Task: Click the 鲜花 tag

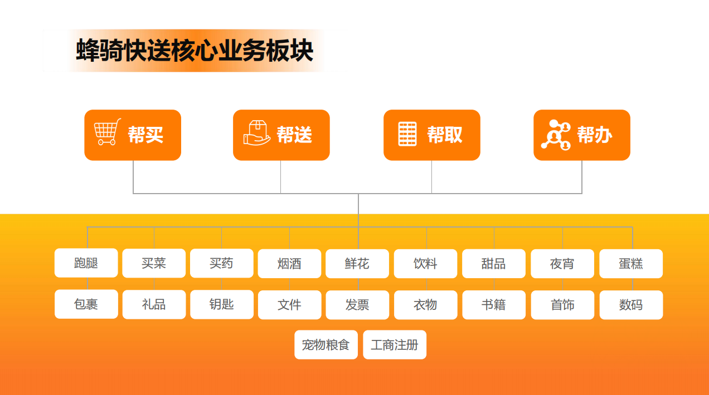Action: pos(357,264)
